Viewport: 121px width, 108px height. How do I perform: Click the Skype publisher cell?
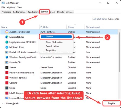click(43, 88)
